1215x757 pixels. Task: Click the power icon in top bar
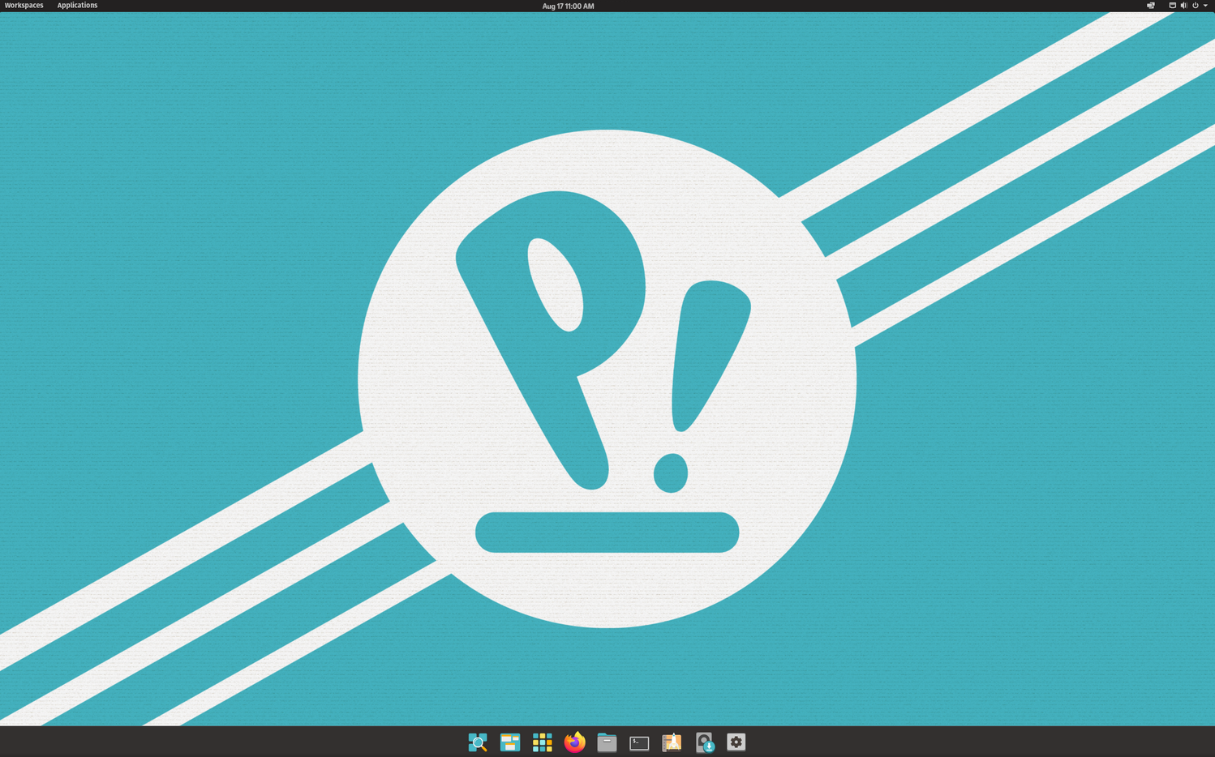[x=1195, y=6]
